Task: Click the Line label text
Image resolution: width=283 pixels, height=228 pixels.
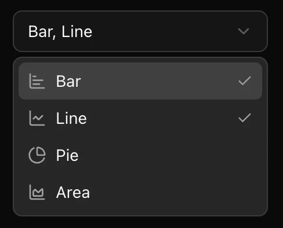Action: [x=71, y=118]
